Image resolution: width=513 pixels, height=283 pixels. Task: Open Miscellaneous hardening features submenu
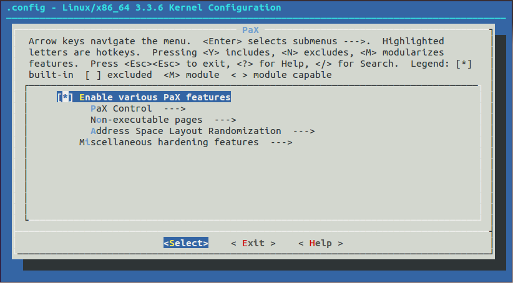click(169, 142)
